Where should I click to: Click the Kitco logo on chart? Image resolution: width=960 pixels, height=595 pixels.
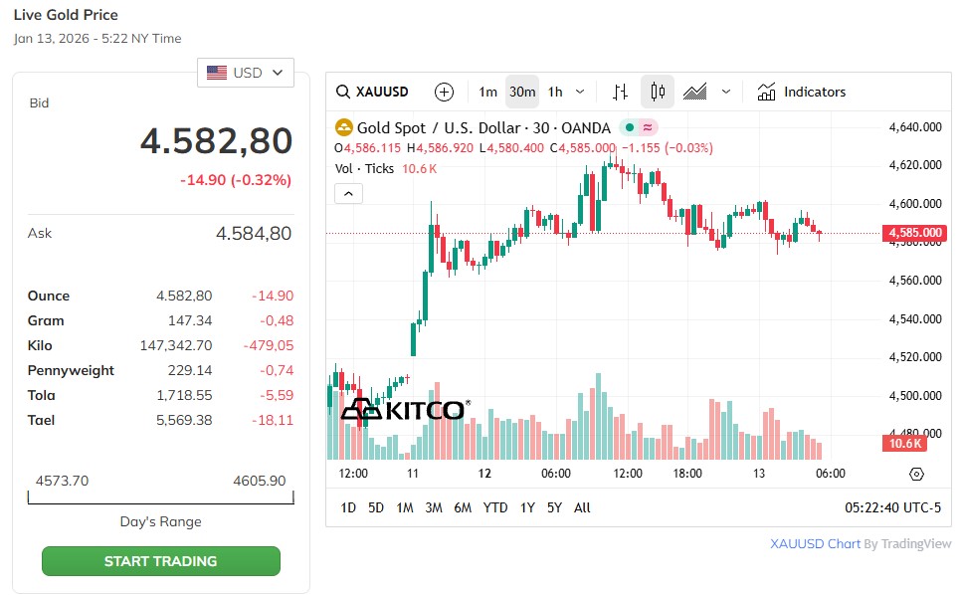[x=404, y=410]
